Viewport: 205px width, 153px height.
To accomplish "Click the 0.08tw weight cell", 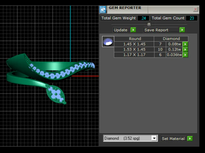I will pyautogui.click(x=174, y=44).
